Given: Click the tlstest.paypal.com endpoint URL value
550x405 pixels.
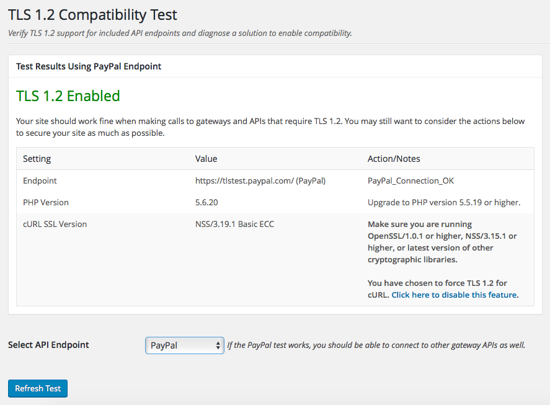Looking at the screenshot, I should [x=260, y=181].
